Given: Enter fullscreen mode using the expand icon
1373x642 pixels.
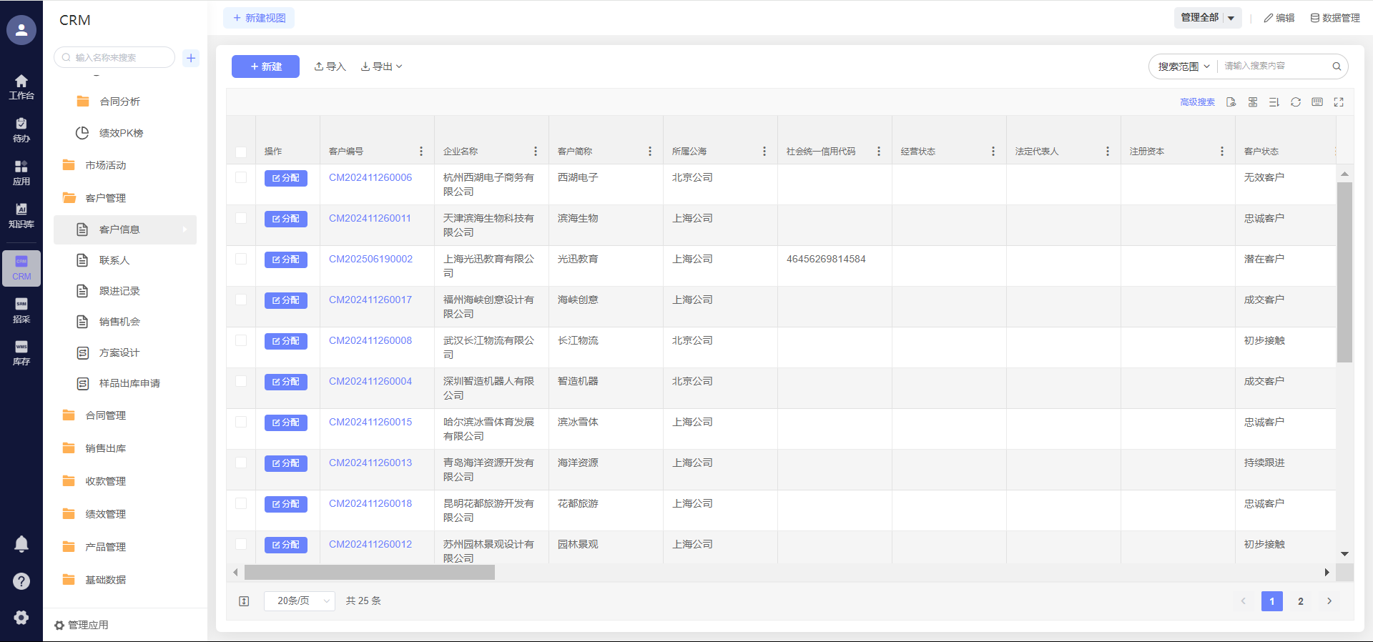Looking at the screenshot, I should [1339, 102].
